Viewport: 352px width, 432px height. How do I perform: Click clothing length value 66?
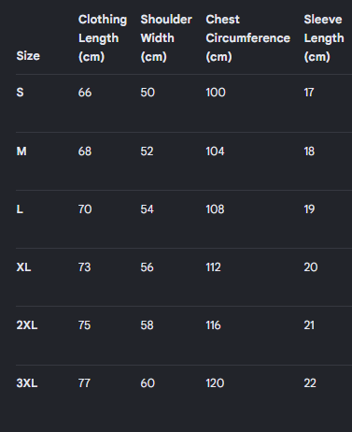[85, 93]
